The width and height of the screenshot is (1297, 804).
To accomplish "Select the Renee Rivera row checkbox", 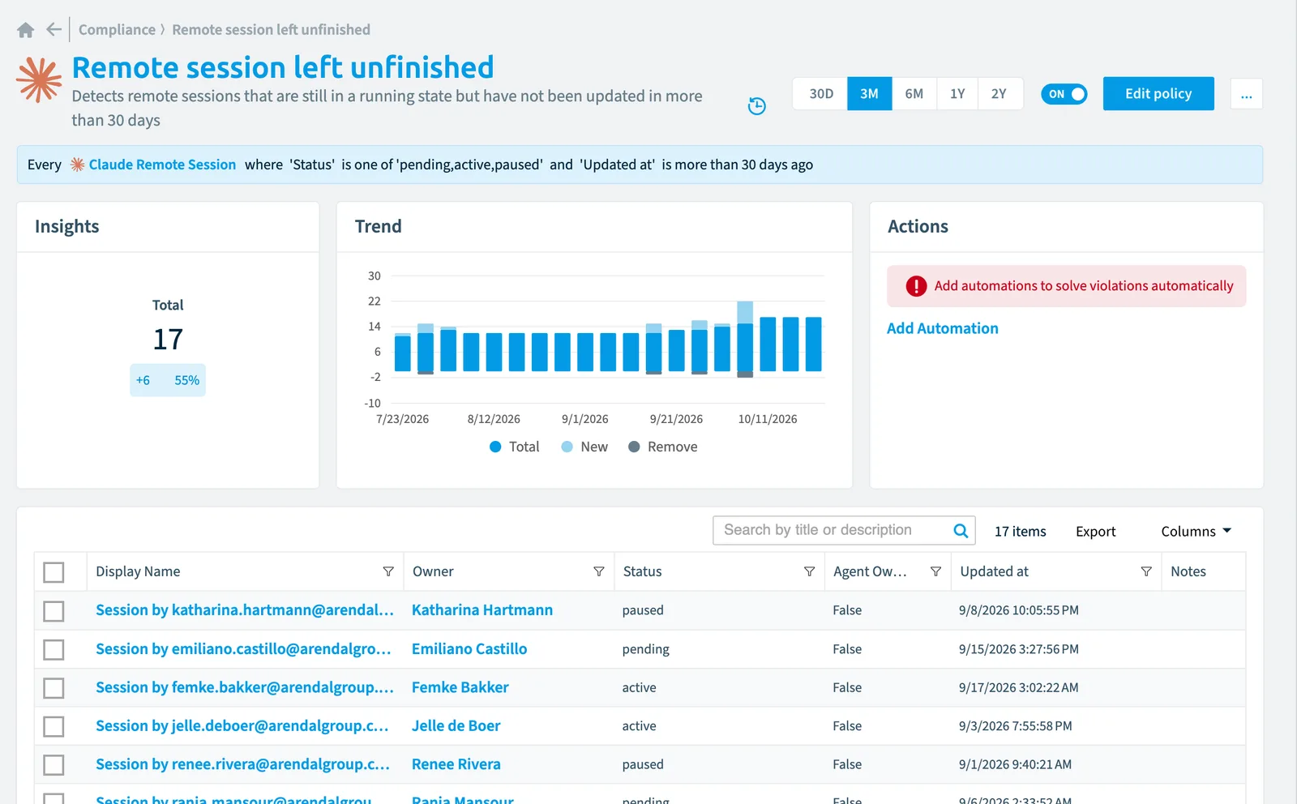I will [x=54, y=765].
